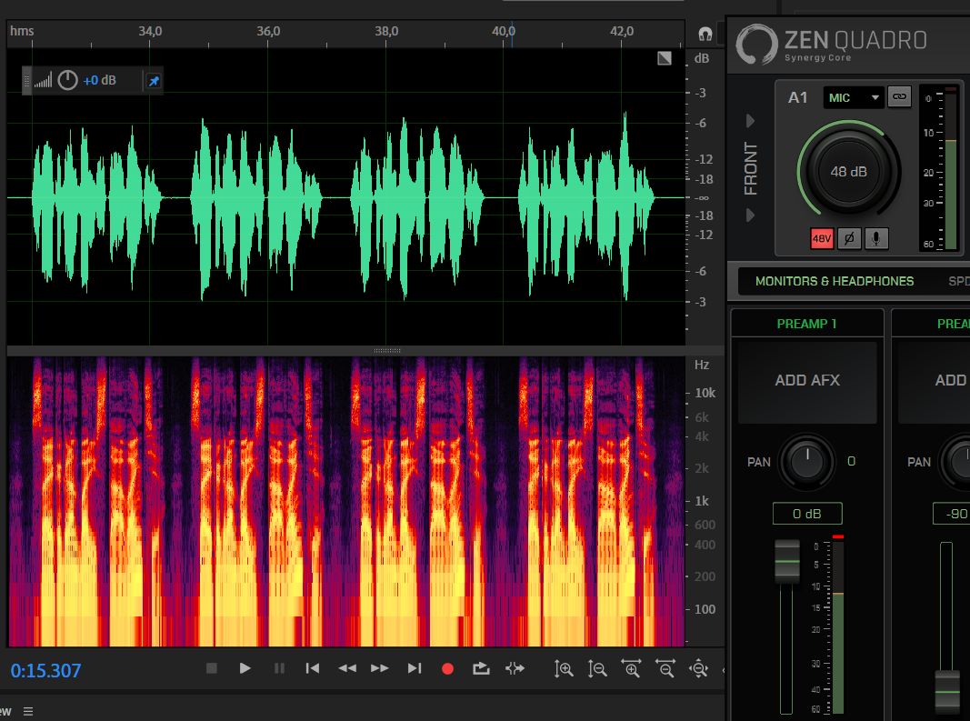Start playback with the Play button
The width and height of the screenshot is (970, 721).
point(245,668)
